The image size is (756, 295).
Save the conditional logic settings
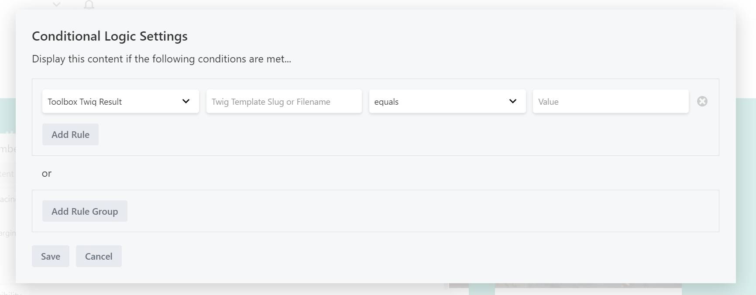point(50,256)
